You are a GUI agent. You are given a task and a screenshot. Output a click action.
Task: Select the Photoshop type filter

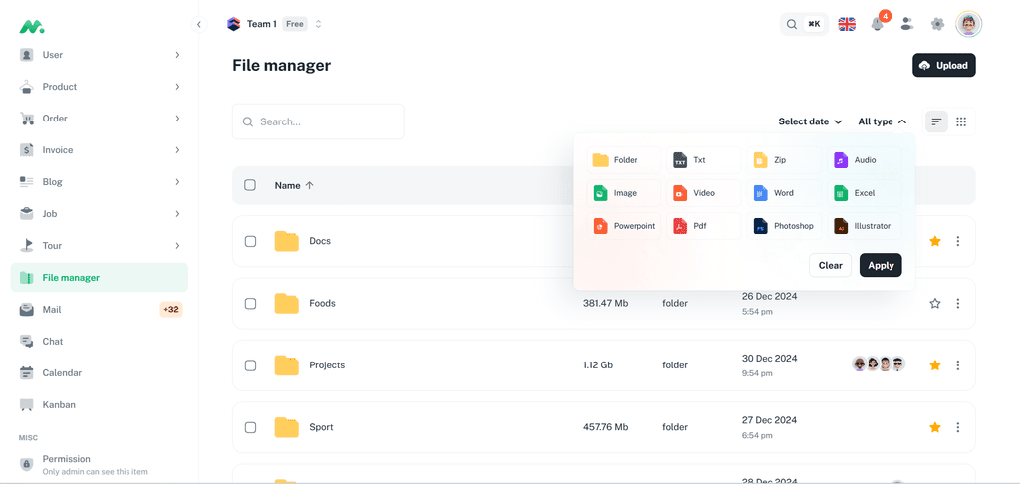[784, 226]
